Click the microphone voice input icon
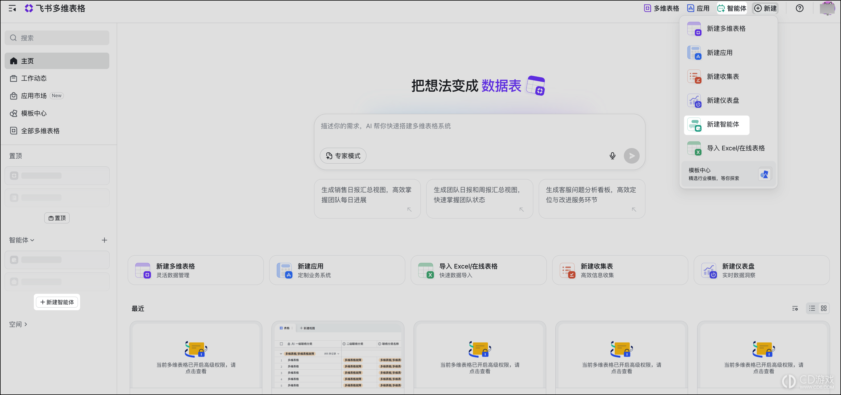This screenshot has height=395, width=841. click(612, 156)
